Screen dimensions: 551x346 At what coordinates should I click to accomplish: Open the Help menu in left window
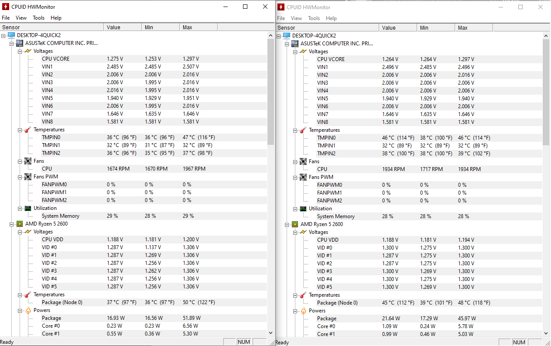56,18
